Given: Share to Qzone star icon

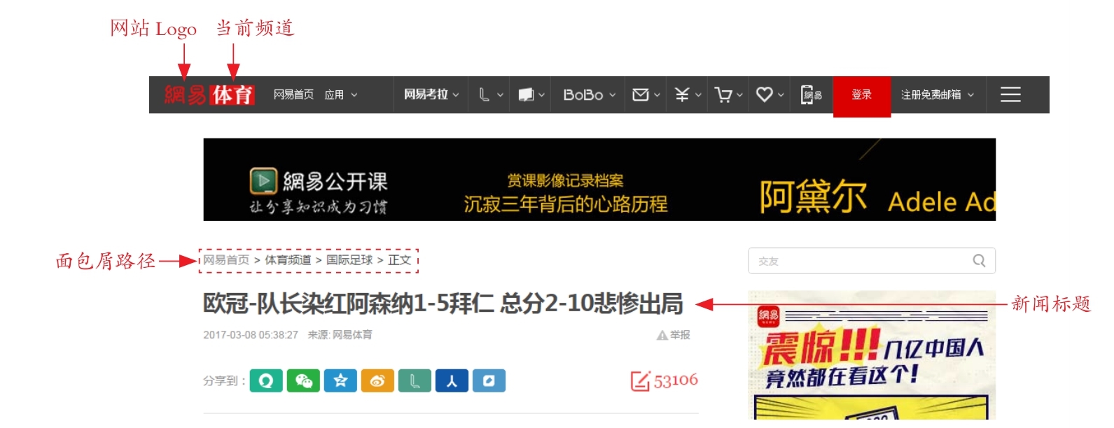Looking at the screenshot, I should click(x=340, y=380).
